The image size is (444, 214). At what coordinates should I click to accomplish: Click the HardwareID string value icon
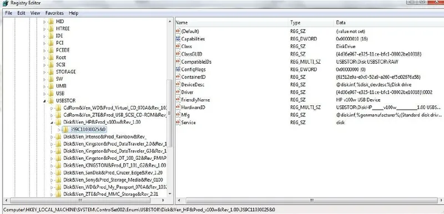tap(178, 107)
